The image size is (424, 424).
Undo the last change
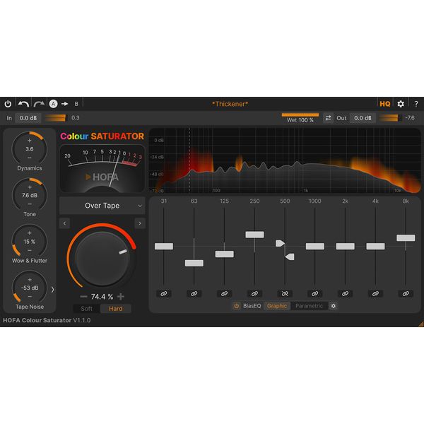point(23,104)
